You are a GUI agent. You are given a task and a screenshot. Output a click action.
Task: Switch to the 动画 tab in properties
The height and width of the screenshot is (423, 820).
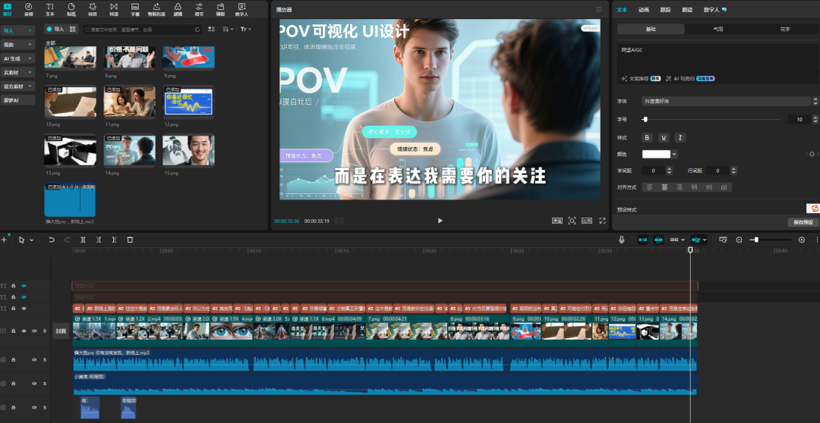coord(643,10)
